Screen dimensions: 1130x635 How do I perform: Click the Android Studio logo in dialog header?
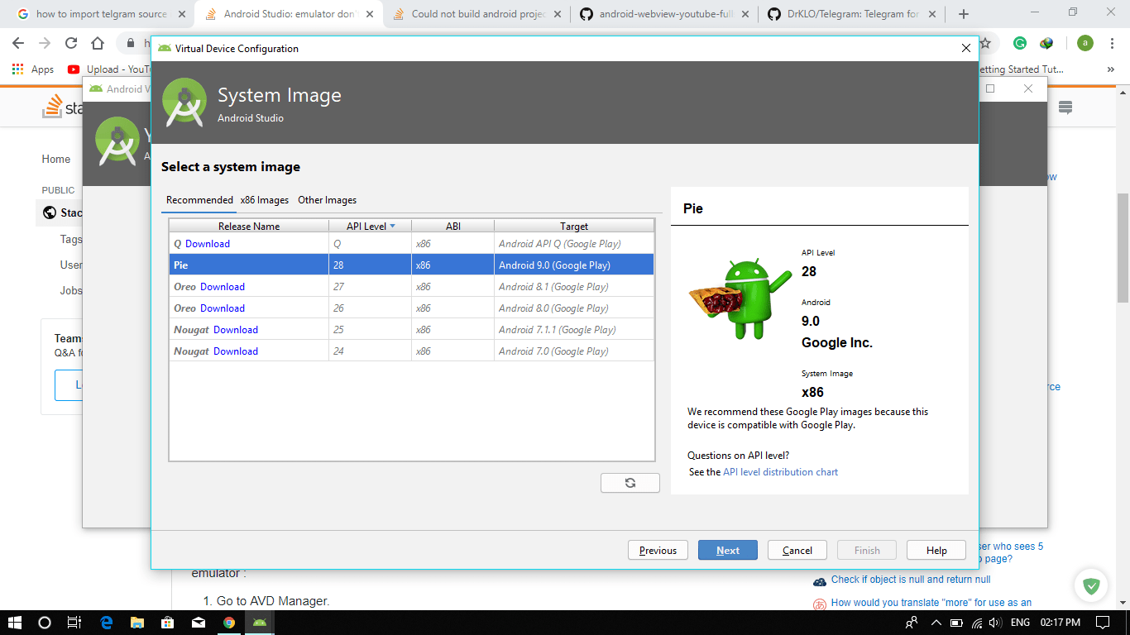click(184, 103)
